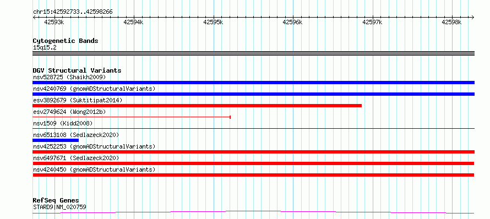Viewport: 490px width, 219px height.
Task: Click the 42593k ruler tick label
Action: point(55,22)
